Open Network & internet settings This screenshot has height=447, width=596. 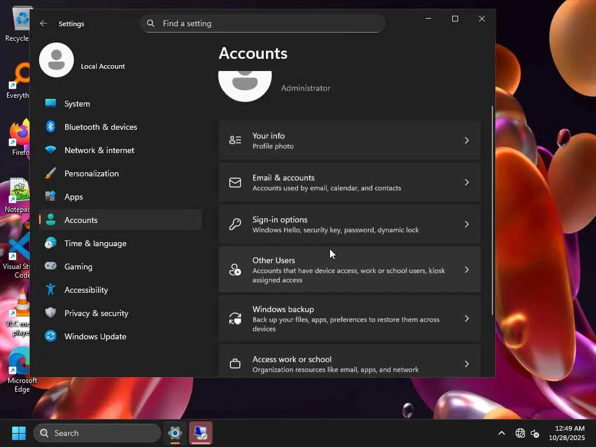pos(120,150)
